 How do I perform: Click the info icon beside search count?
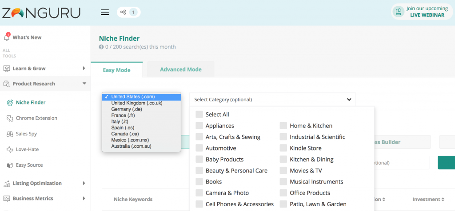[101, 47]
